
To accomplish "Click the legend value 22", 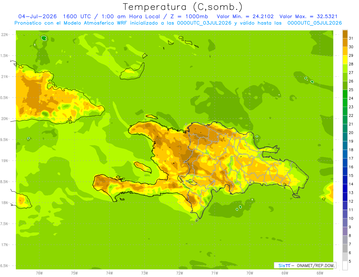I will 351,115.
